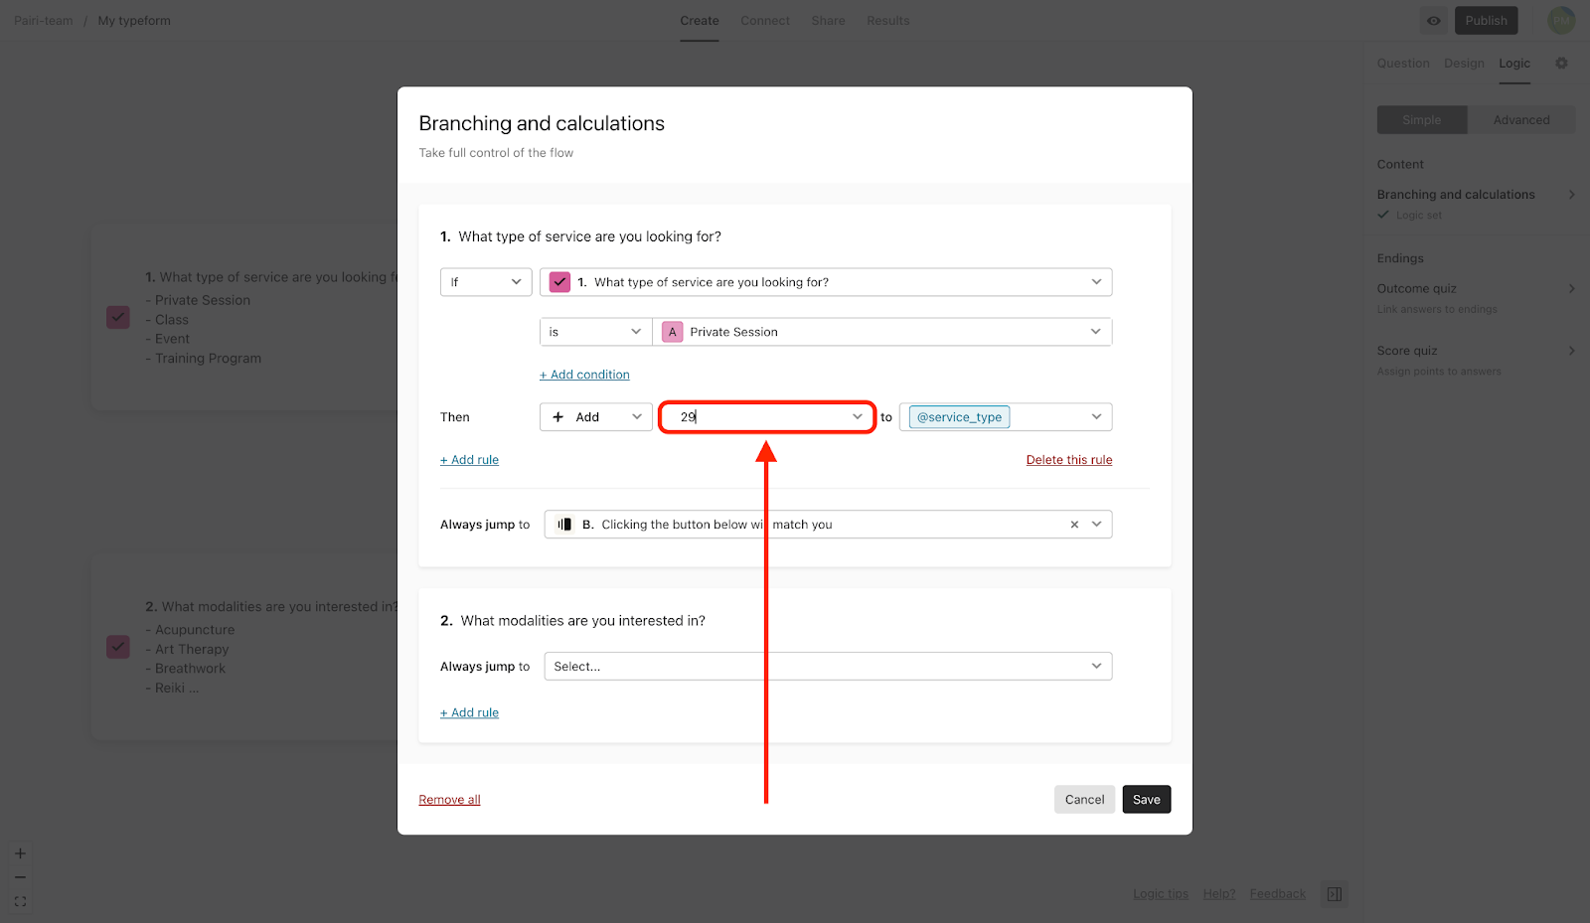The height and width of the screenshot is (923, 1590).
Task: Click the zoom out minus icon
Action: (x=20, y=877)
